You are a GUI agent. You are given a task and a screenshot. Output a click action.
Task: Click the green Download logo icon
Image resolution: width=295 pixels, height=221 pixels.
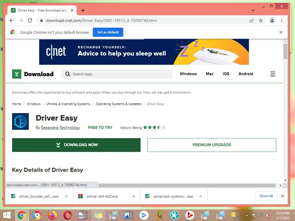tap(17, 74)
